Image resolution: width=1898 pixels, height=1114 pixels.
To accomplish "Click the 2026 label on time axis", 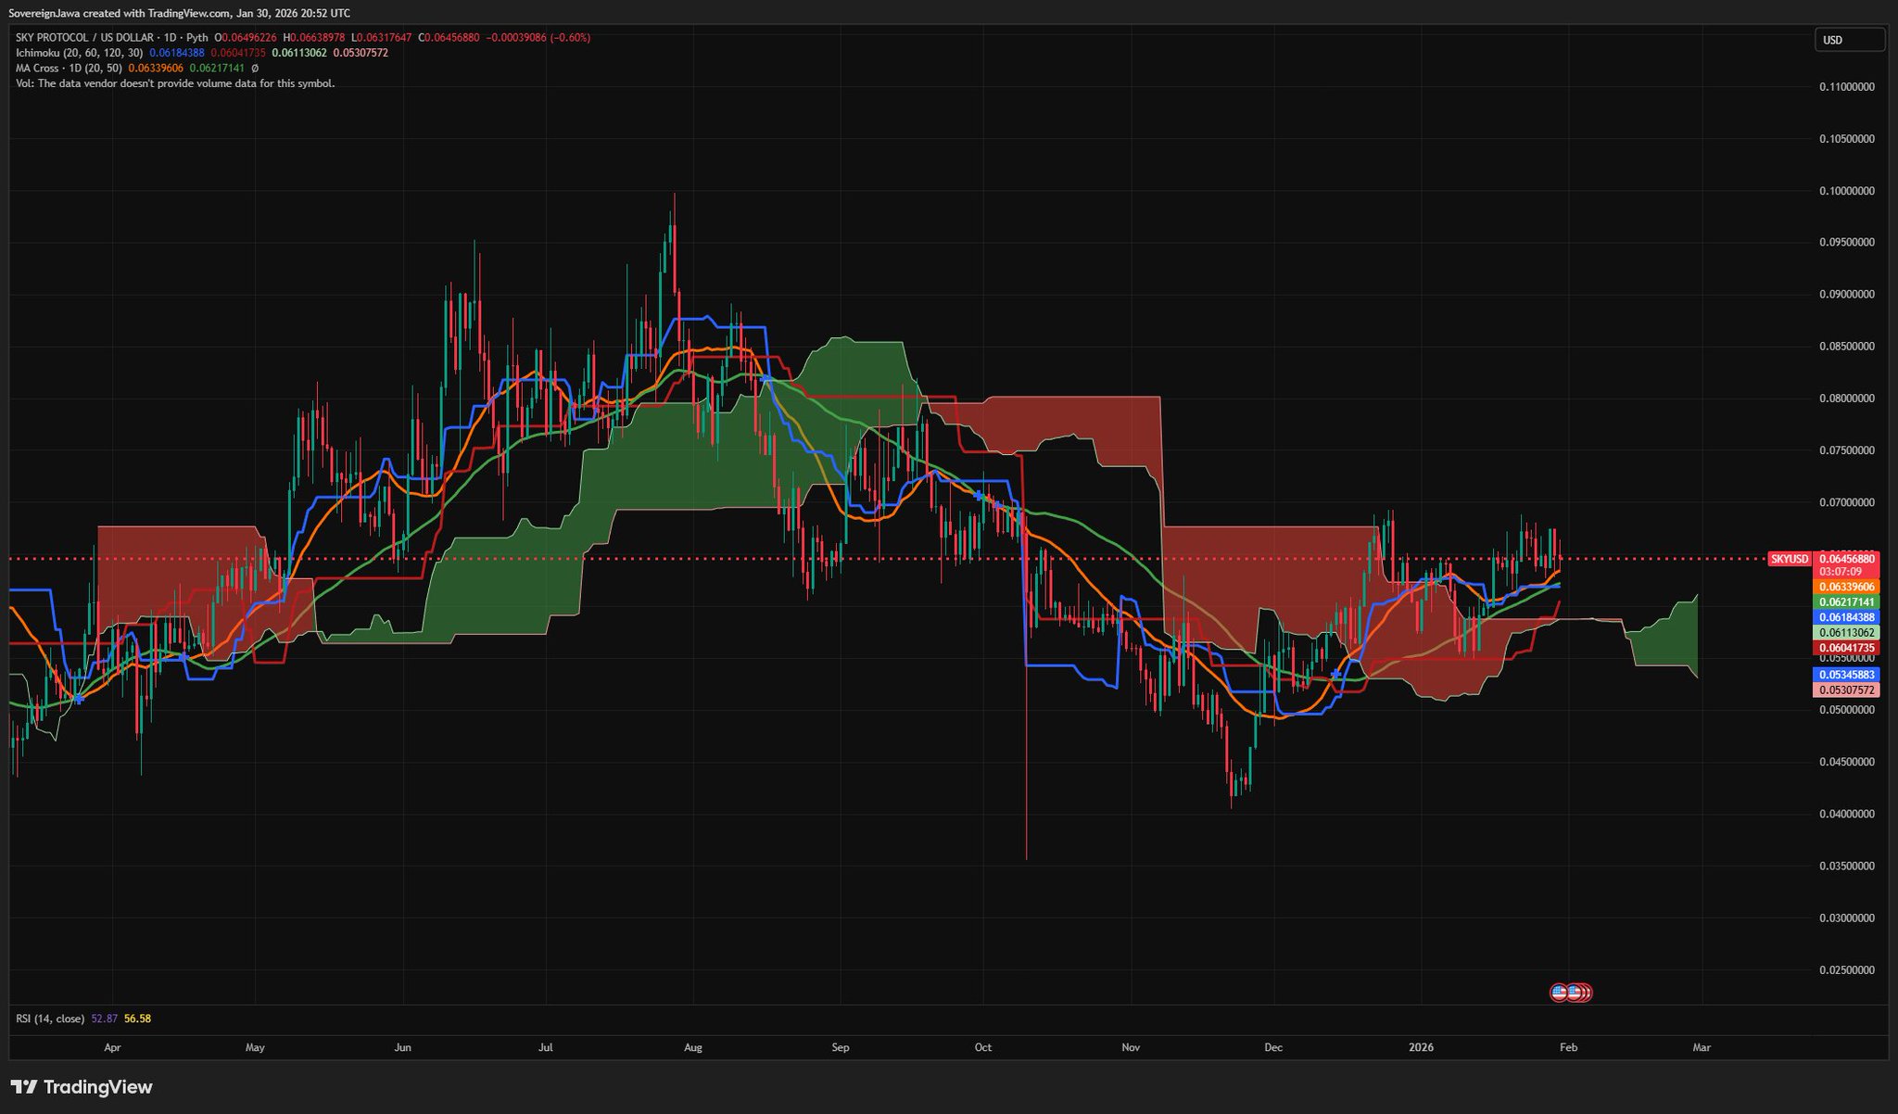I will coord(1421,1048).
